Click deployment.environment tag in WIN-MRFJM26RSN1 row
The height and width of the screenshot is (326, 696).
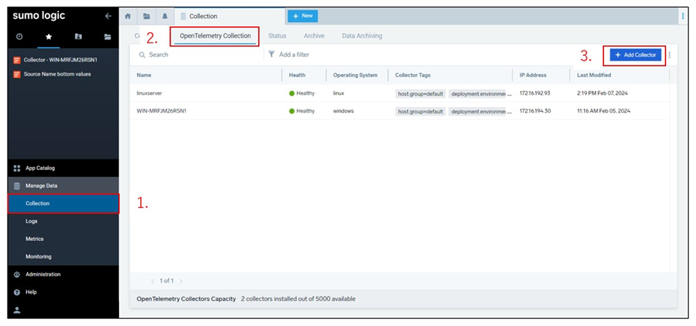tap(478, 112)
